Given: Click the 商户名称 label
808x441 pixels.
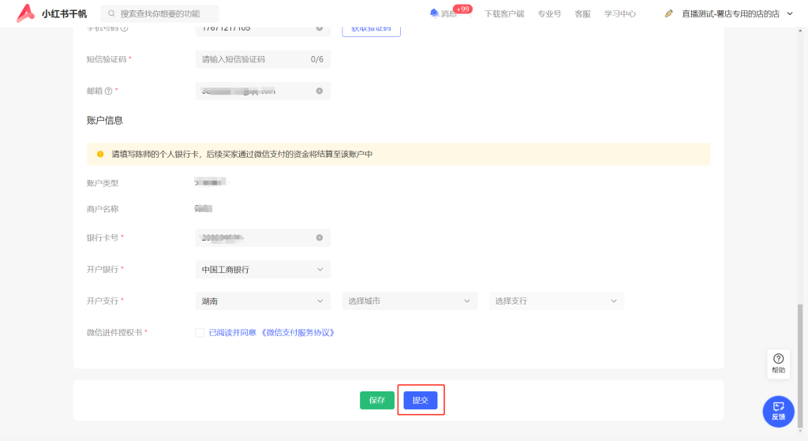Looking at the screenshot, I should (x=103, y=209).
